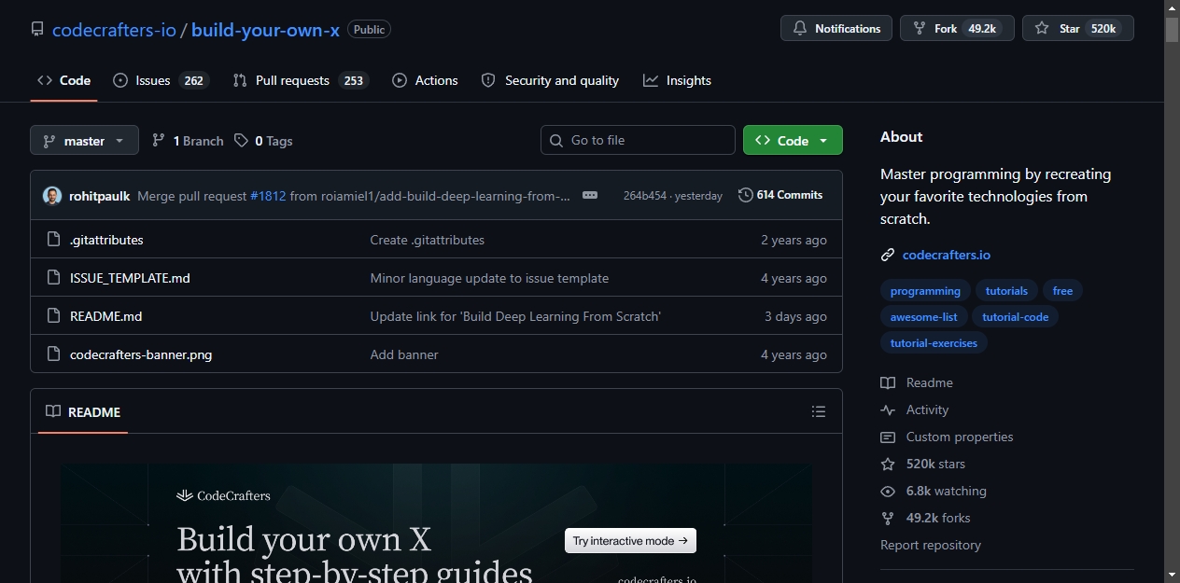Open 'Update link for Build Deep Learning' commit
This screenshot has height=583, width=1180.
[x=515, y=316]
